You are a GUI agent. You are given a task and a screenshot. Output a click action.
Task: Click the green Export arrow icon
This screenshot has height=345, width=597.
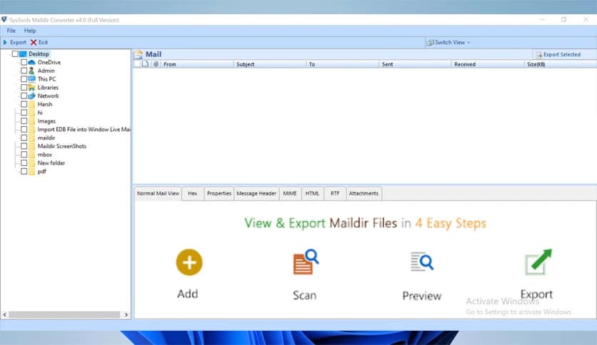tap(538, 262)
